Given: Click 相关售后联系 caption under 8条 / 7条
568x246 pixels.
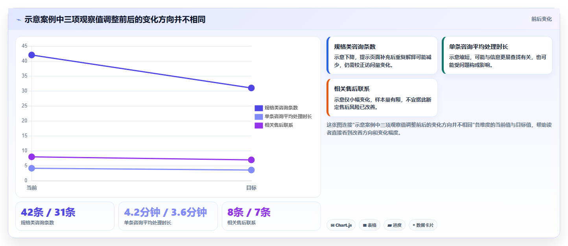Looking at the screenshot, I should tap(242, 222).
